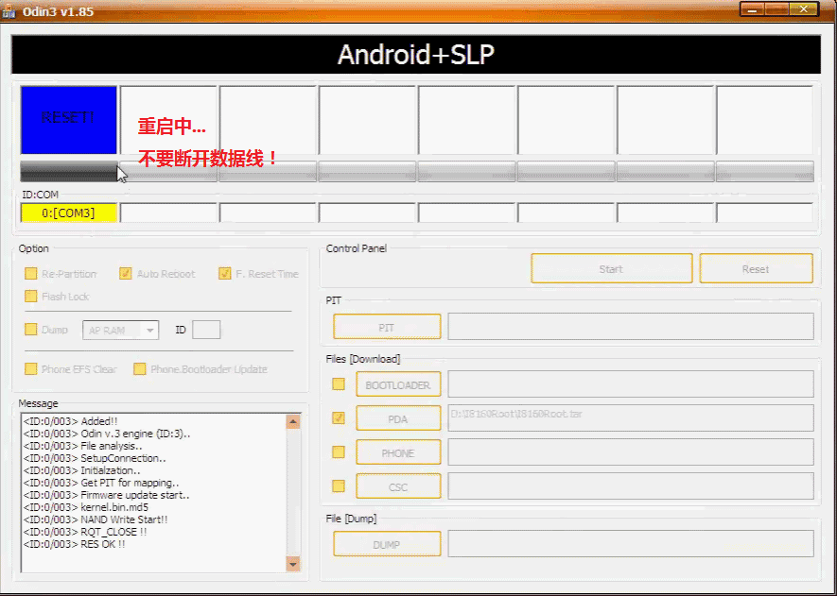Image resolution: width=837 pixels, height=596 pixels.
Task: Click the first device progress bar
Action: pyautogui.click(x=69, y=172)
